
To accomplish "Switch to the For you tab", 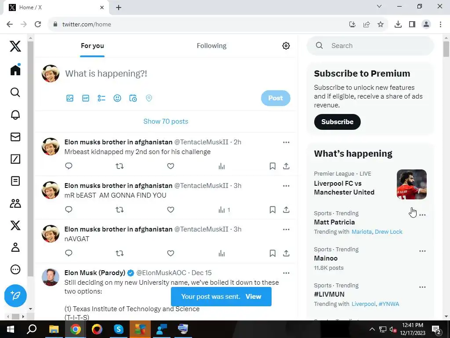I will (x=92, y=46).
